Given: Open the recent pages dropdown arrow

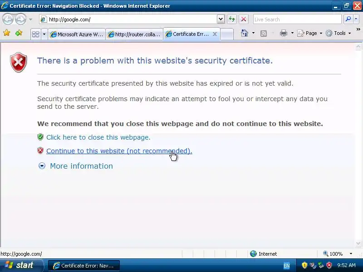Looking at the screenshot, I should pyautogui.click(x=30, y=19).
